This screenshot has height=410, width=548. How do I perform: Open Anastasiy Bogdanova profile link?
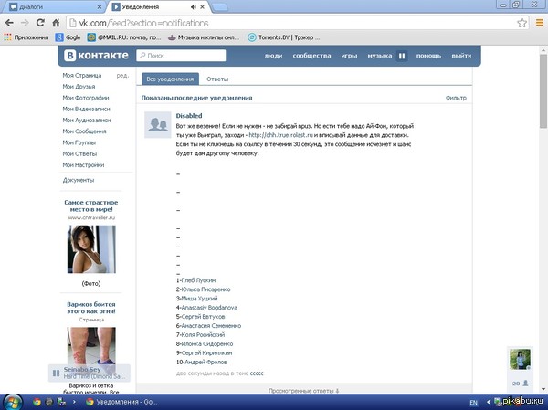point(209,308)
